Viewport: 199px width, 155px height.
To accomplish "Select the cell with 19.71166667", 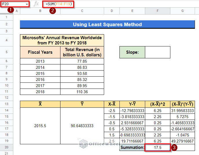I will (132, 141).
